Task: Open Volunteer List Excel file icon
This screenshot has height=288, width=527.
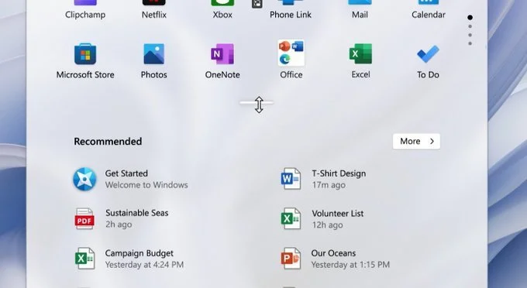Action: click(291, 218)
